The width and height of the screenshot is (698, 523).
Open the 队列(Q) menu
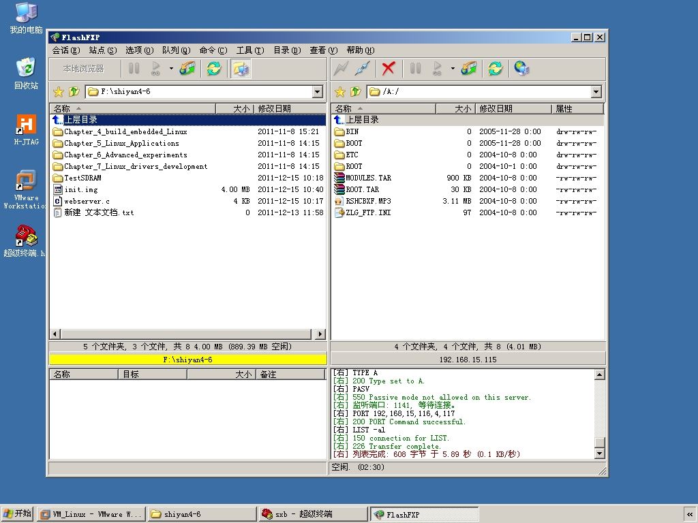coord(177,50)
